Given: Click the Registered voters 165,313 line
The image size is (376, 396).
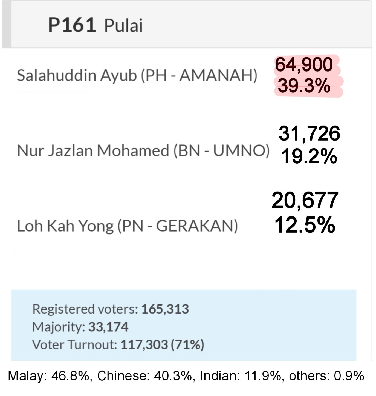Looking at the screenshot, I should (111, 309).
